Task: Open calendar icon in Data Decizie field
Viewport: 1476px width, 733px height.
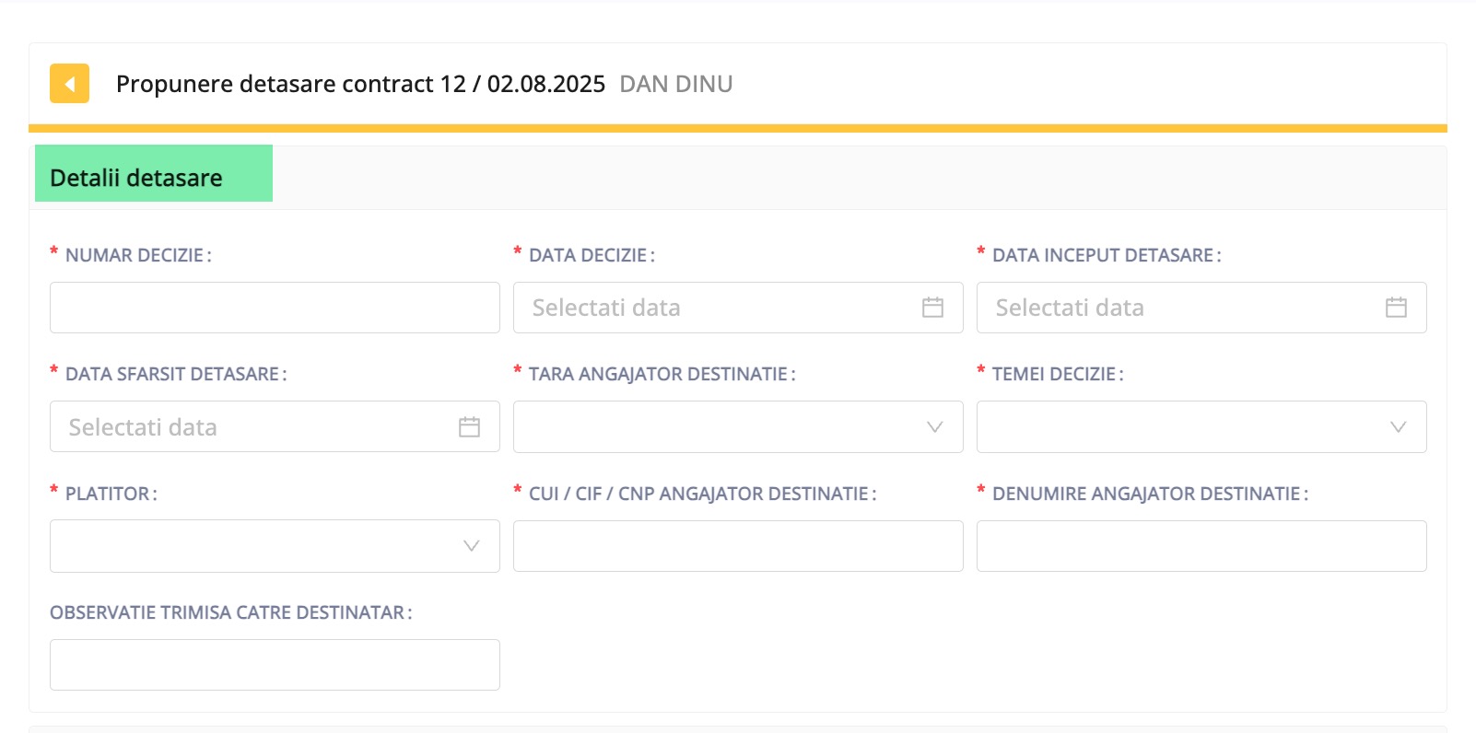Action: (932, 308)
